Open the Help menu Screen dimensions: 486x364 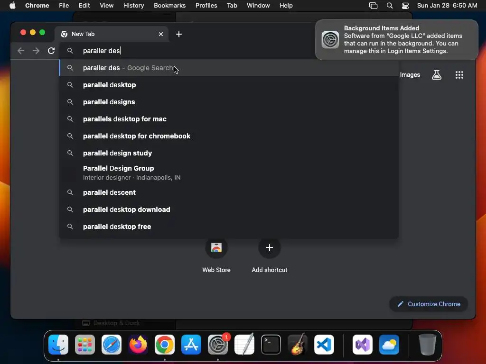click(286, 6)
